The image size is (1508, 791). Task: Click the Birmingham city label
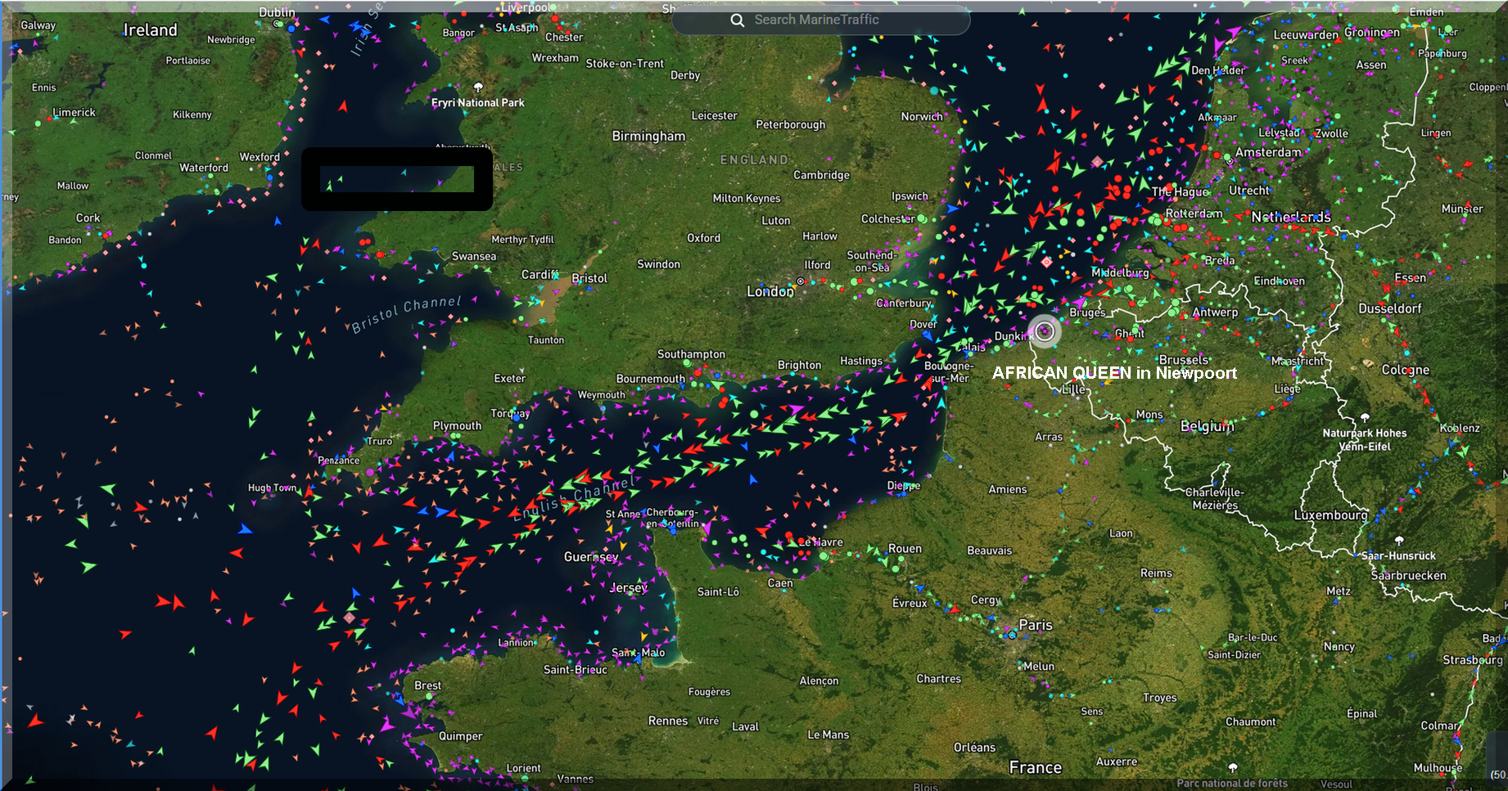click(648, 136)
